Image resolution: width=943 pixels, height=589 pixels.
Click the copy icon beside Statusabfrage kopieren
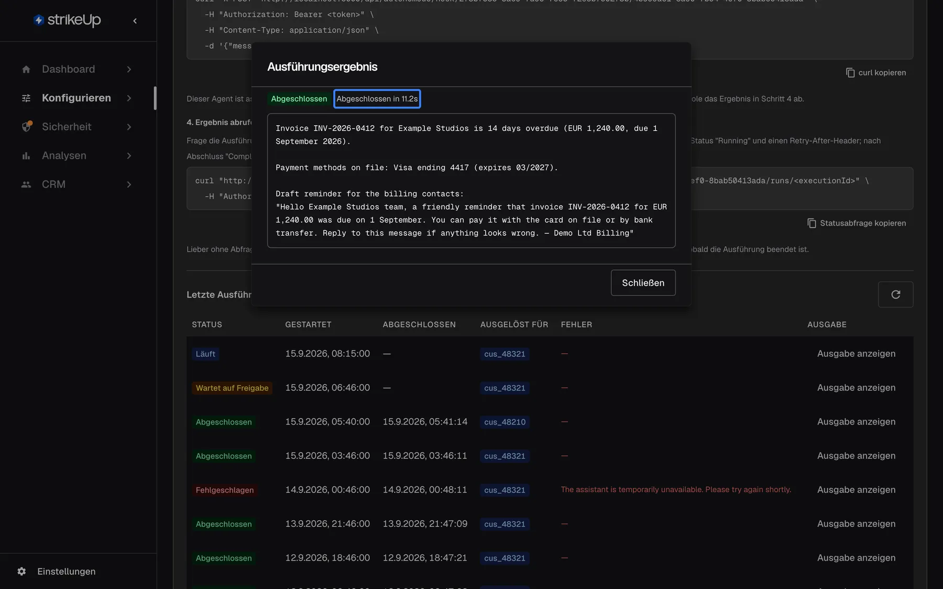pyautogui.click(x=812, y=223)
